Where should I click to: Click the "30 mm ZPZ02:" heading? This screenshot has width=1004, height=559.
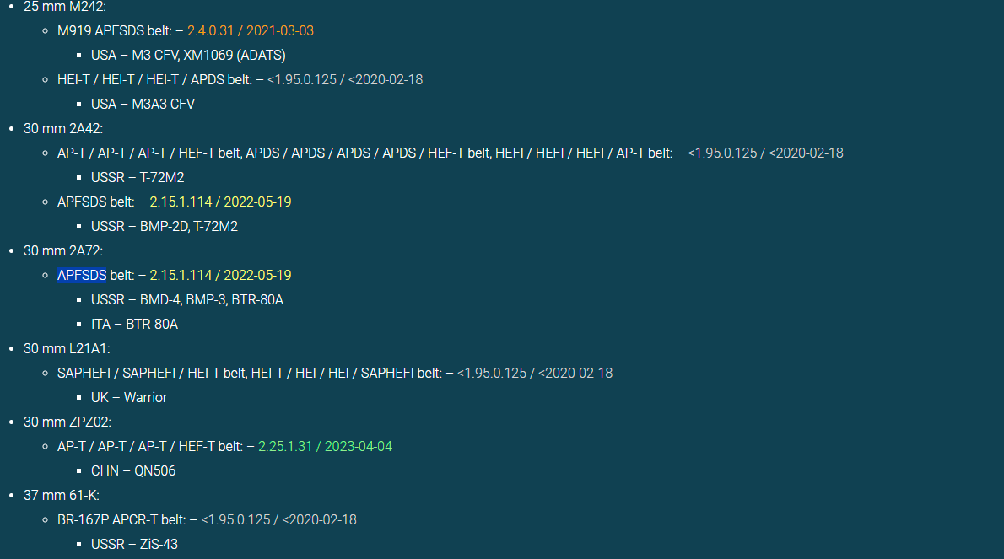[x=67, y=422]
